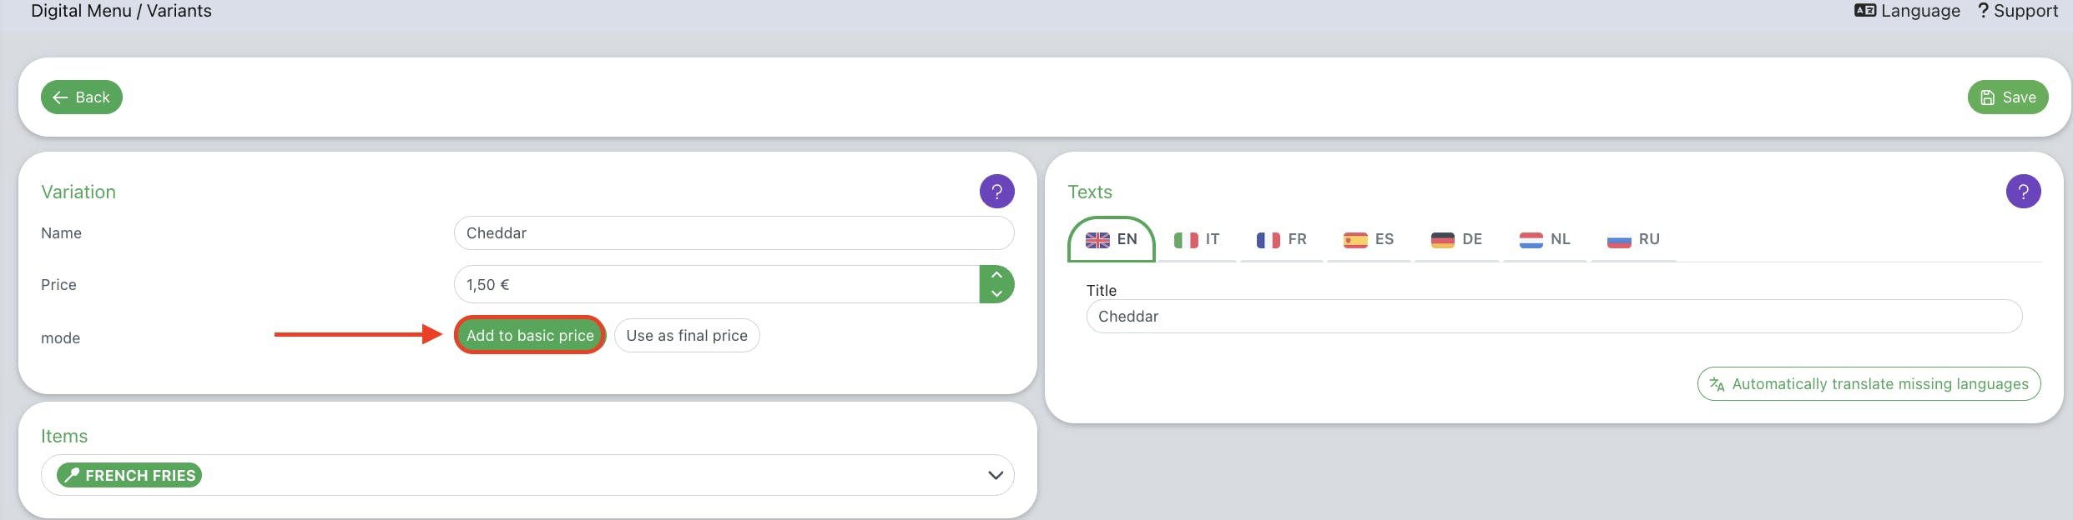Screen dimensions: 2073x520
Task: Open Texts panel help question mark icon
Action: pos(2023,192)
